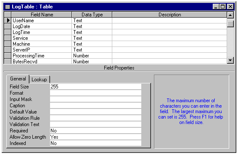The image size is (238, 155).
Task: Click the Indexed property value No
Action: coord(95,143)
